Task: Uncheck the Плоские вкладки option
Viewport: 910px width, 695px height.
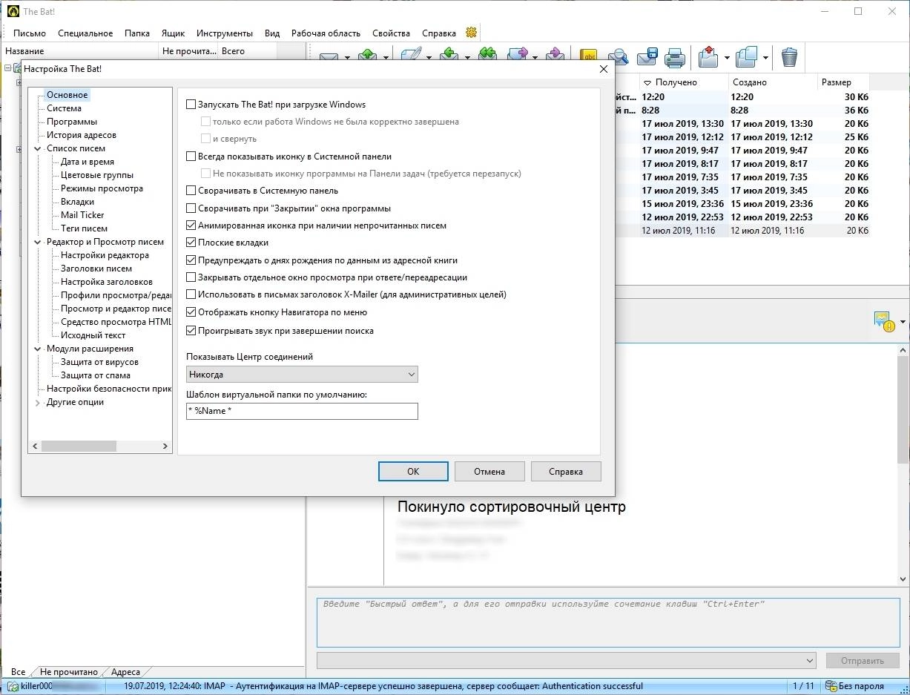Action: coord(191,243)
